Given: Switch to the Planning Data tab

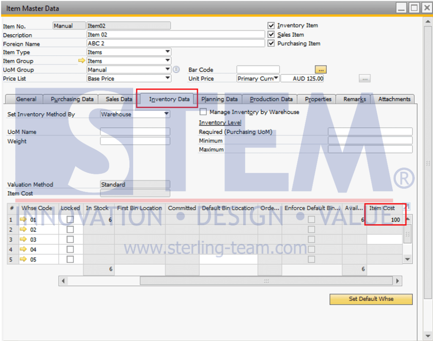Looking at the screenshot, I should click(219, 99).
